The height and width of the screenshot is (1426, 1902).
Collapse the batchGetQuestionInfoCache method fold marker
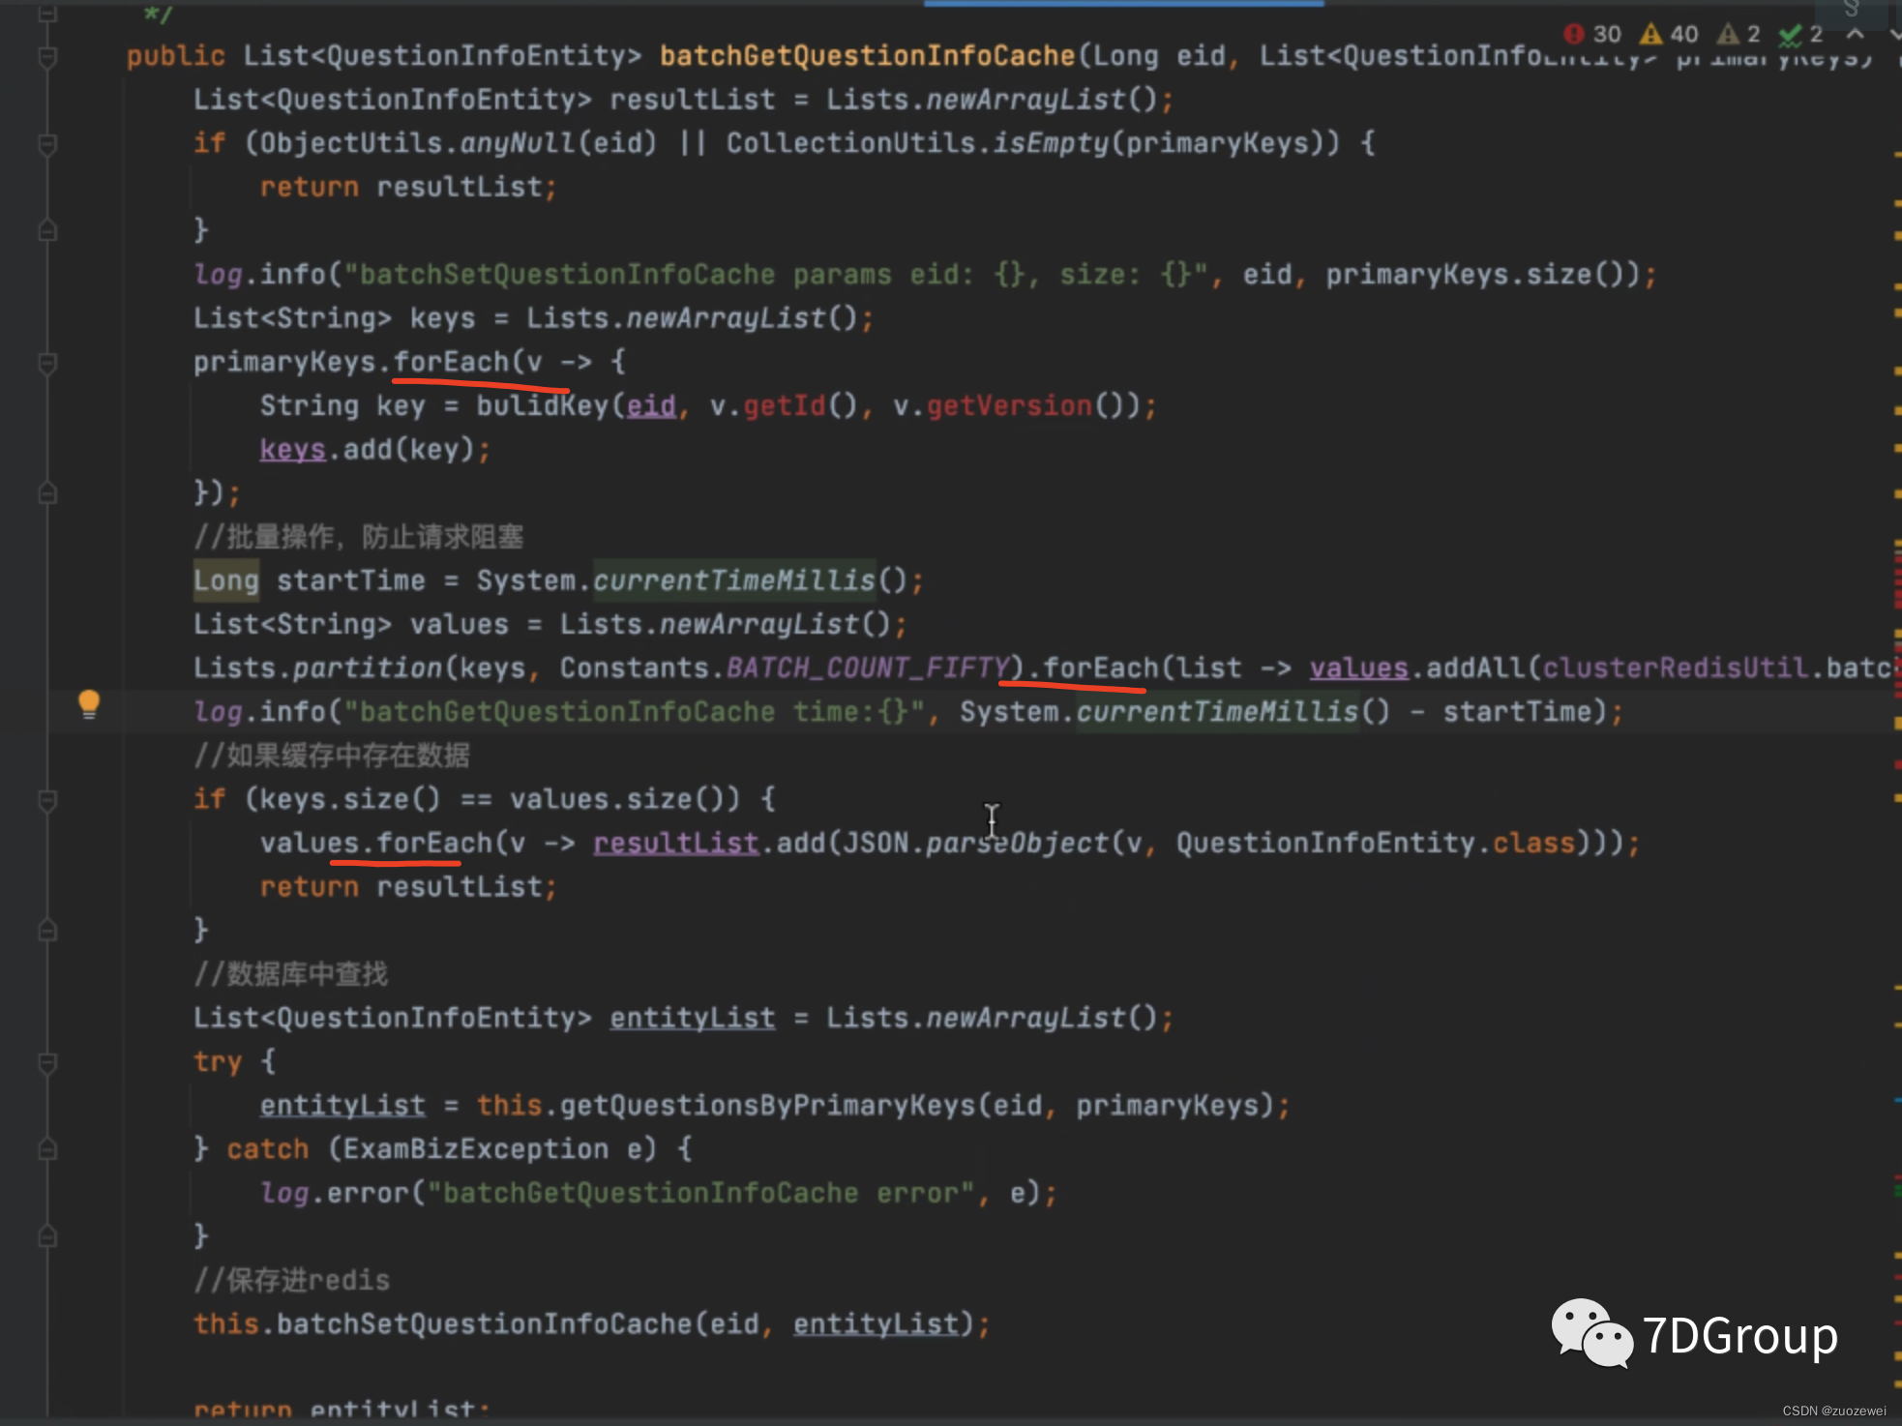coord(47,57)
